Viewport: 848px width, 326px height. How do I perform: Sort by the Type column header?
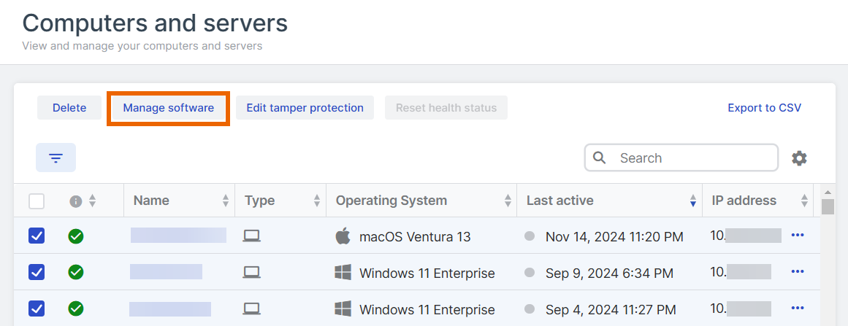[x=259, y=201]
